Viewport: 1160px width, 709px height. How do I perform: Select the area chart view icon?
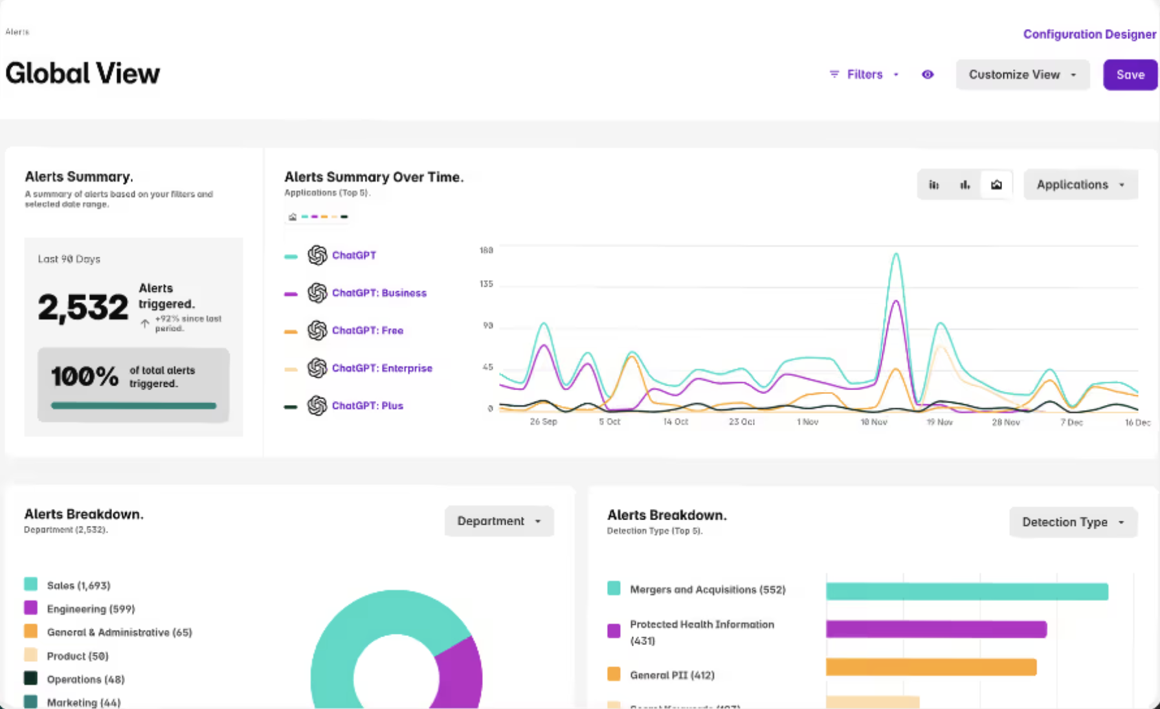pyautogui.click(x=996, y=185)
